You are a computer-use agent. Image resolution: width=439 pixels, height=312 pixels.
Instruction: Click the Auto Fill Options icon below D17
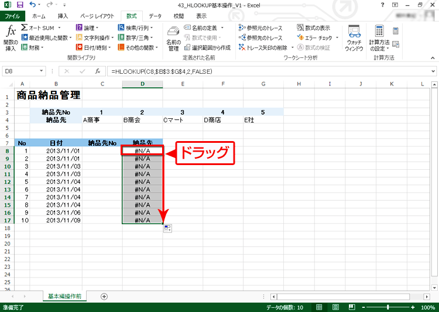point(167,228)
